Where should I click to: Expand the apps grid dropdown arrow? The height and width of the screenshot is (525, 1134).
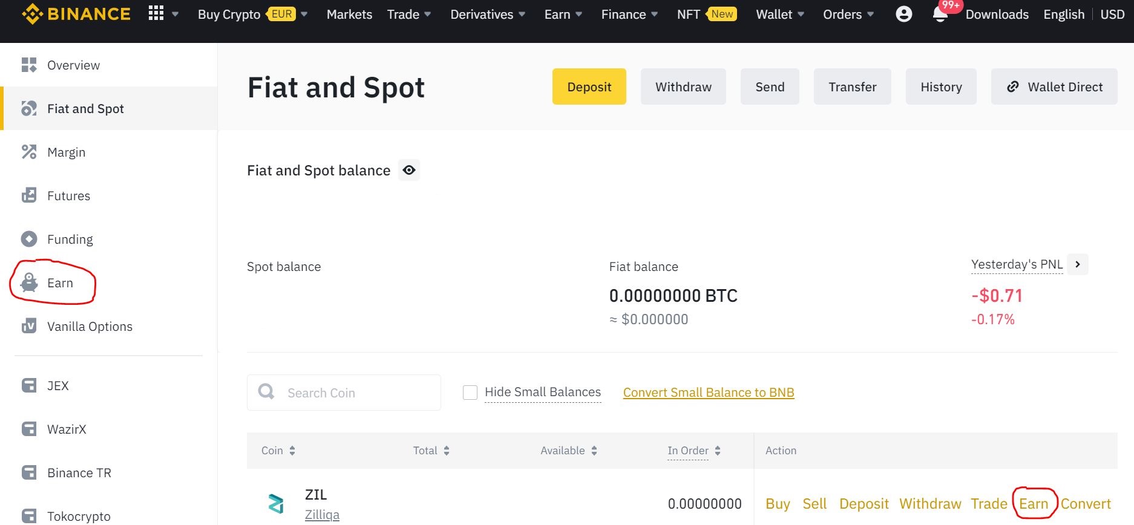[175, 14]
